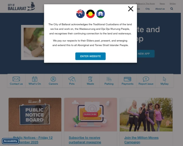The height and width of the screenshot is (146, 183).
Task: Click the Aboriginal flag icon
Action: 91,14
